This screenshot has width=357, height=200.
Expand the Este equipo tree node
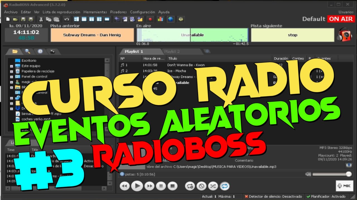click(x=11, y=66)
